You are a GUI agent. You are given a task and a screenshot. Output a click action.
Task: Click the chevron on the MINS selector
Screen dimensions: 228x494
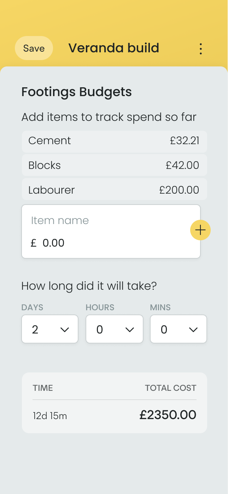pyautogui.click(x=193, y=329)
